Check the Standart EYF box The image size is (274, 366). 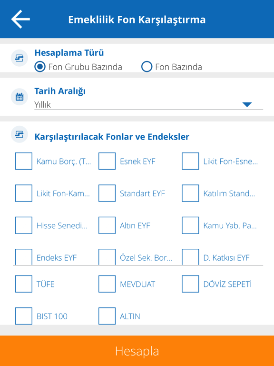(x=107, y=193)
